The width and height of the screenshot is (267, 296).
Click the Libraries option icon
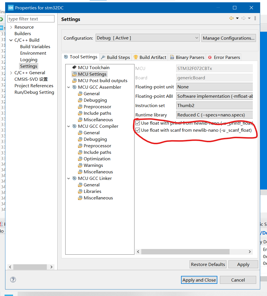tap(80, 191)
